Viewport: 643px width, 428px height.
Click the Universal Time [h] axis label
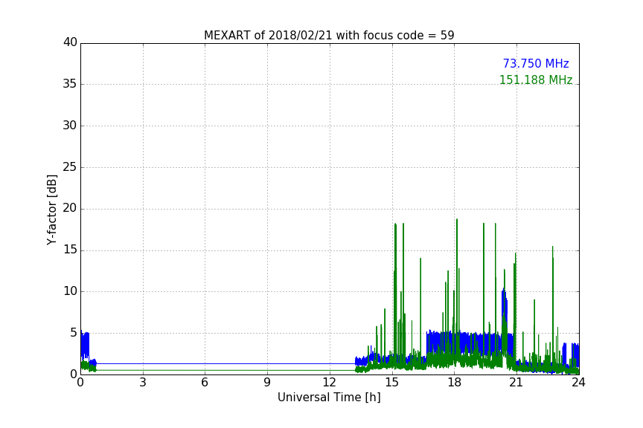329,398
